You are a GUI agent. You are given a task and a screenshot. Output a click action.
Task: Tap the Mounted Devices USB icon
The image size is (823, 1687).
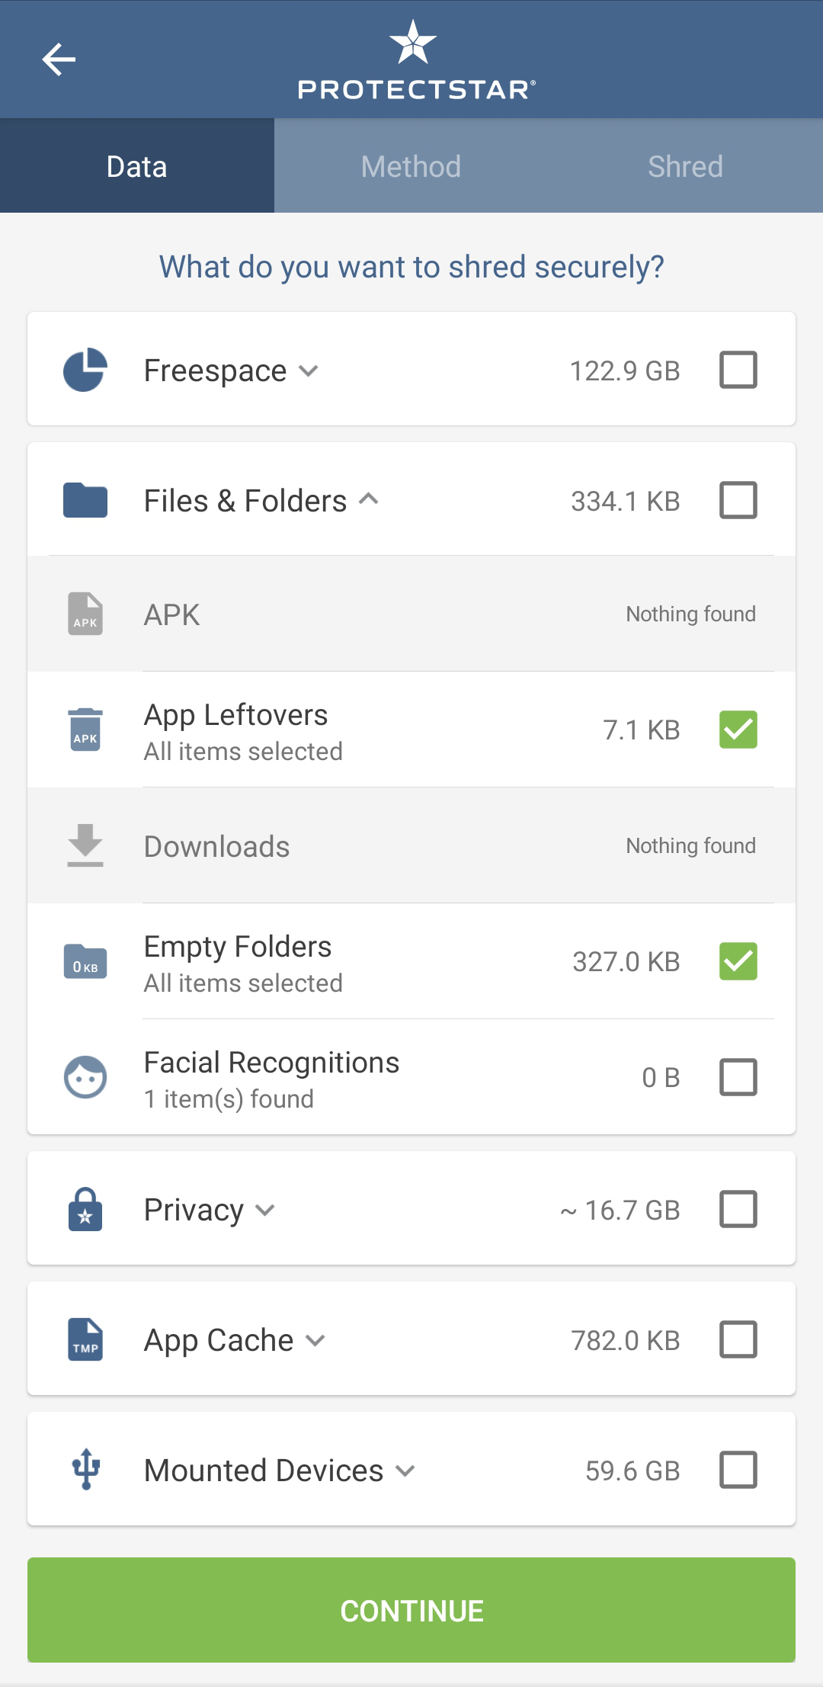pos(85,1470)
